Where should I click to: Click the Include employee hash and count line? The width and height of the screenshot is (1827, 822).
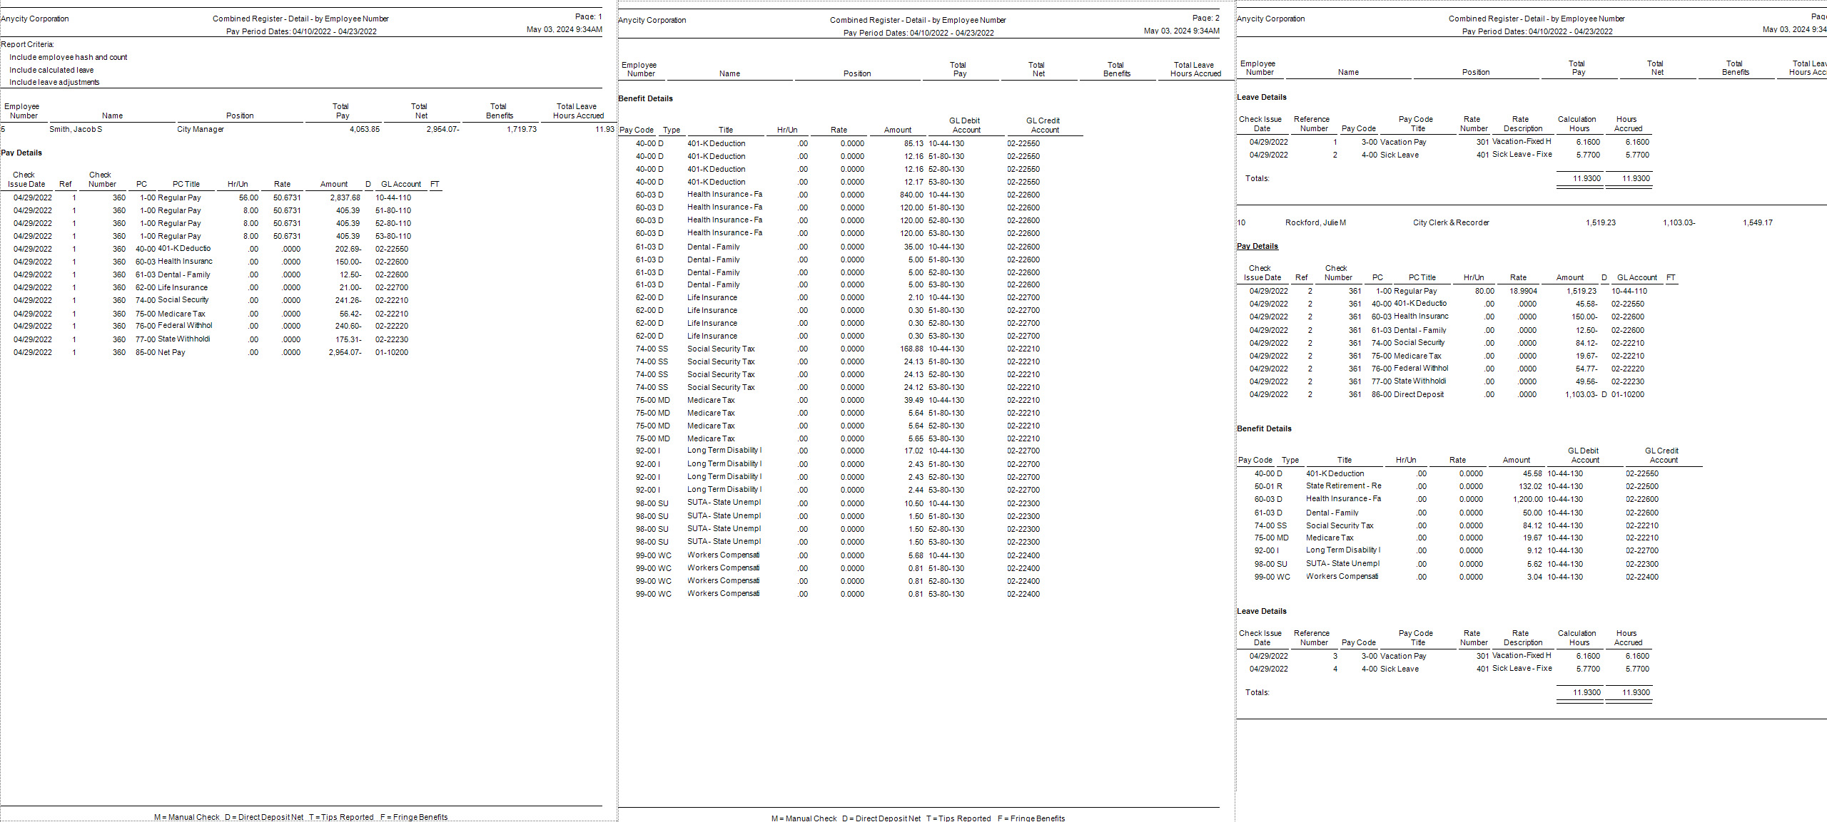tap(68, 57)
